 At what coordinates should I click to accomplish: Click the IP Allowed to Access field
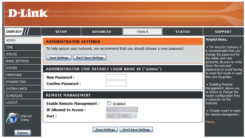[x=122, y=110]
